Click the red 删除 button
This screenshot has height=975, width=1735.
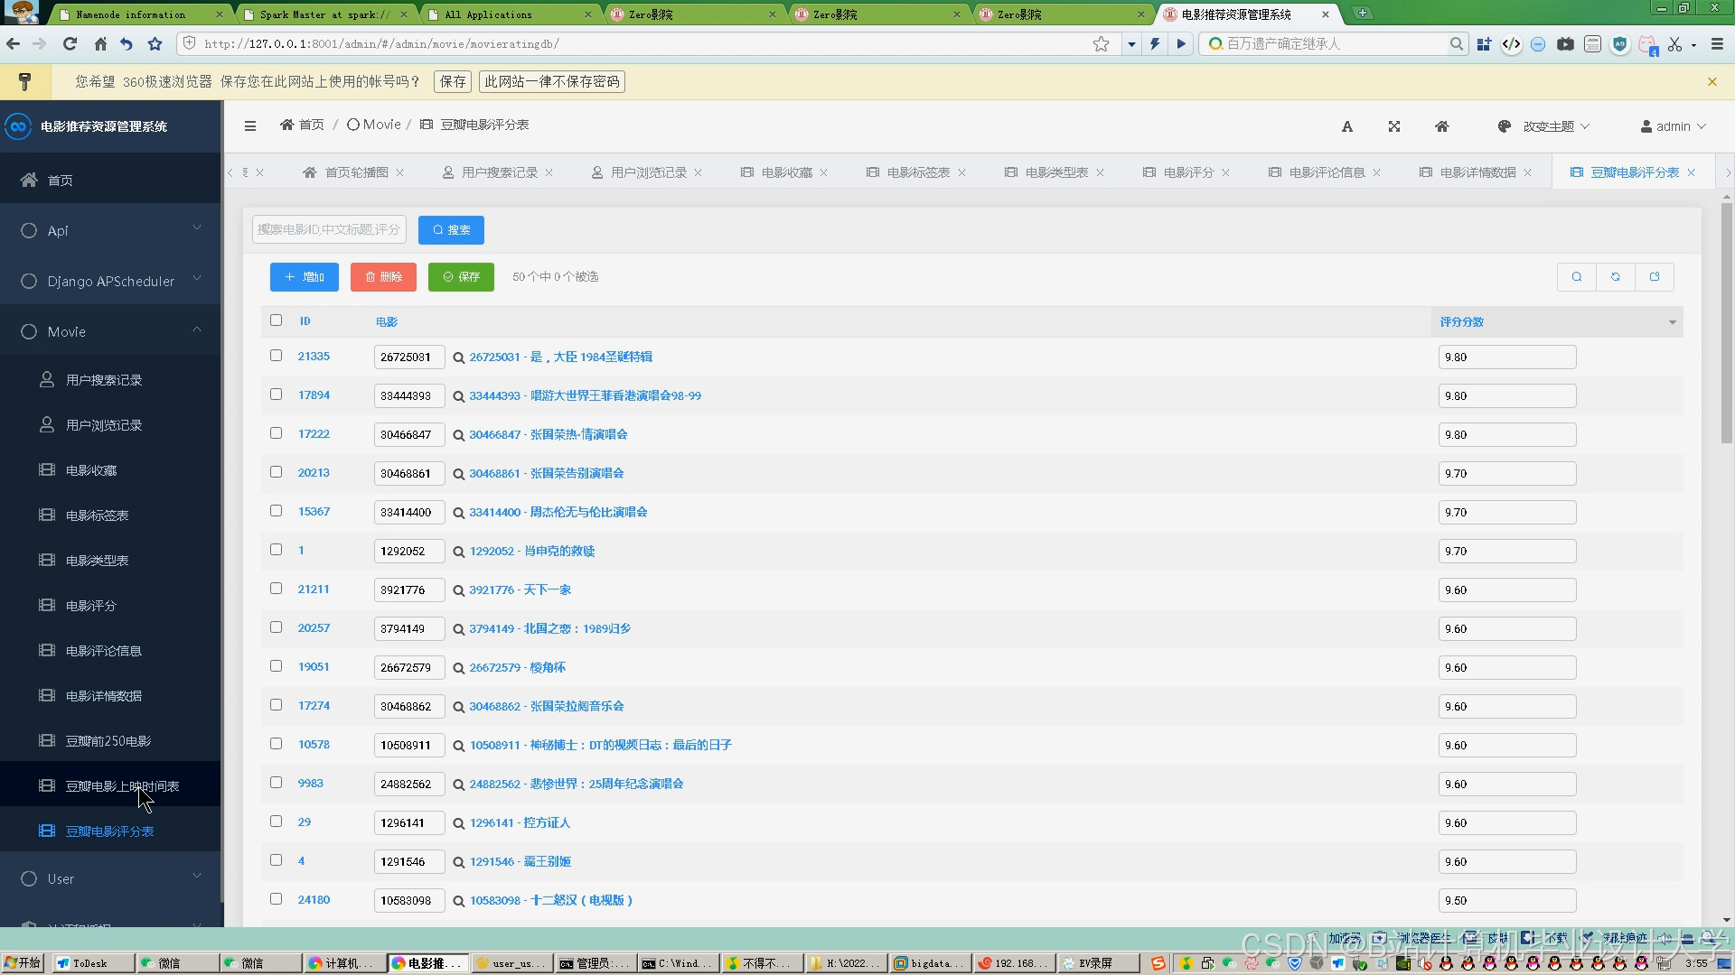click(383, 277)
